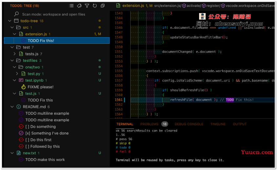Click the file icon beside new.txt

[19, 153]
